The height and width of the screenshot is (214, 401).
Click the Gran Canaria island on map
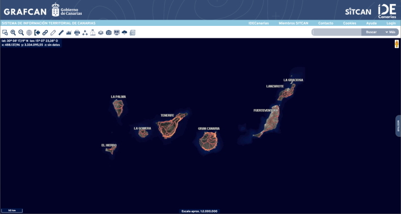(x=208, y=141)
